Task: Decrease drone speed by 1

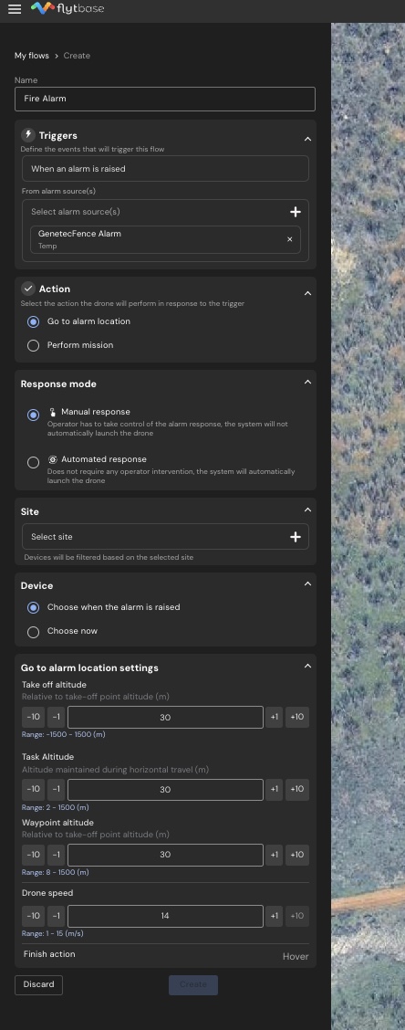Action: [x=56, y=916]
